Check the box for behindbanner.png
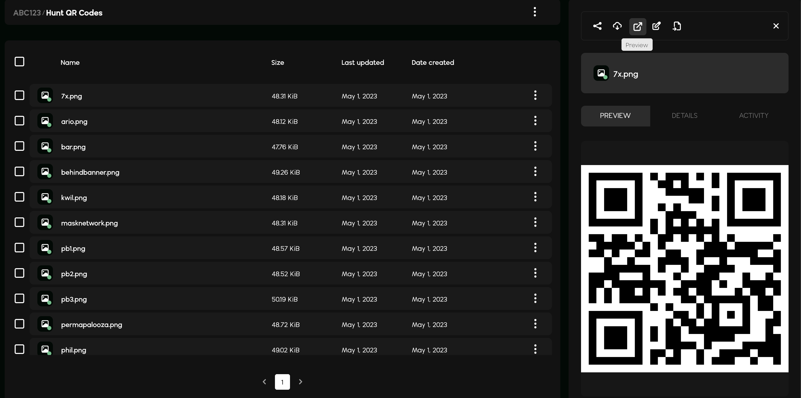This screenshot has width=801, height=398. point(19,172)
